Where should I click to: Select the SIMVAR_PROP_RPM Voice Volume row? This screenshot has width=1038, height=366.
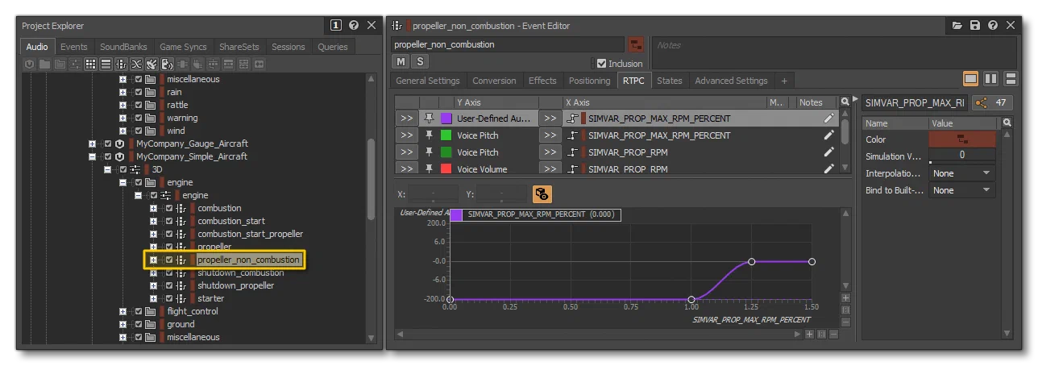tap(617, 169)
